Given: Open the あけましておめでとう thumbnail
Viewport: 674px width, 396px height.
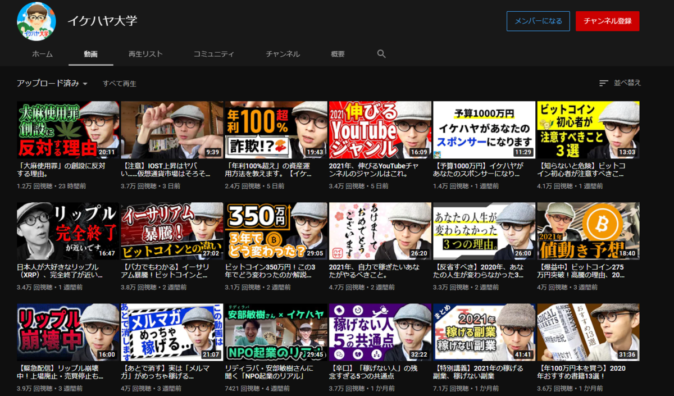Looking at the screenshot, I should pyautogui.click(x=380, y=231).
